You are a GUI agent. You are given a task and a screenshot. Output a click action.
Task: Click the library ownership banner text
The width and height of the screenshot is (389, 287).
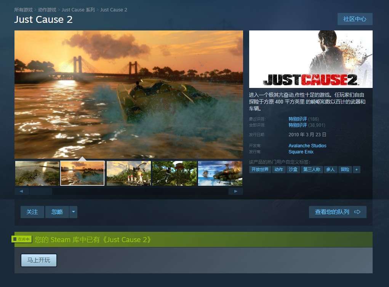click(x=93, y=240)
